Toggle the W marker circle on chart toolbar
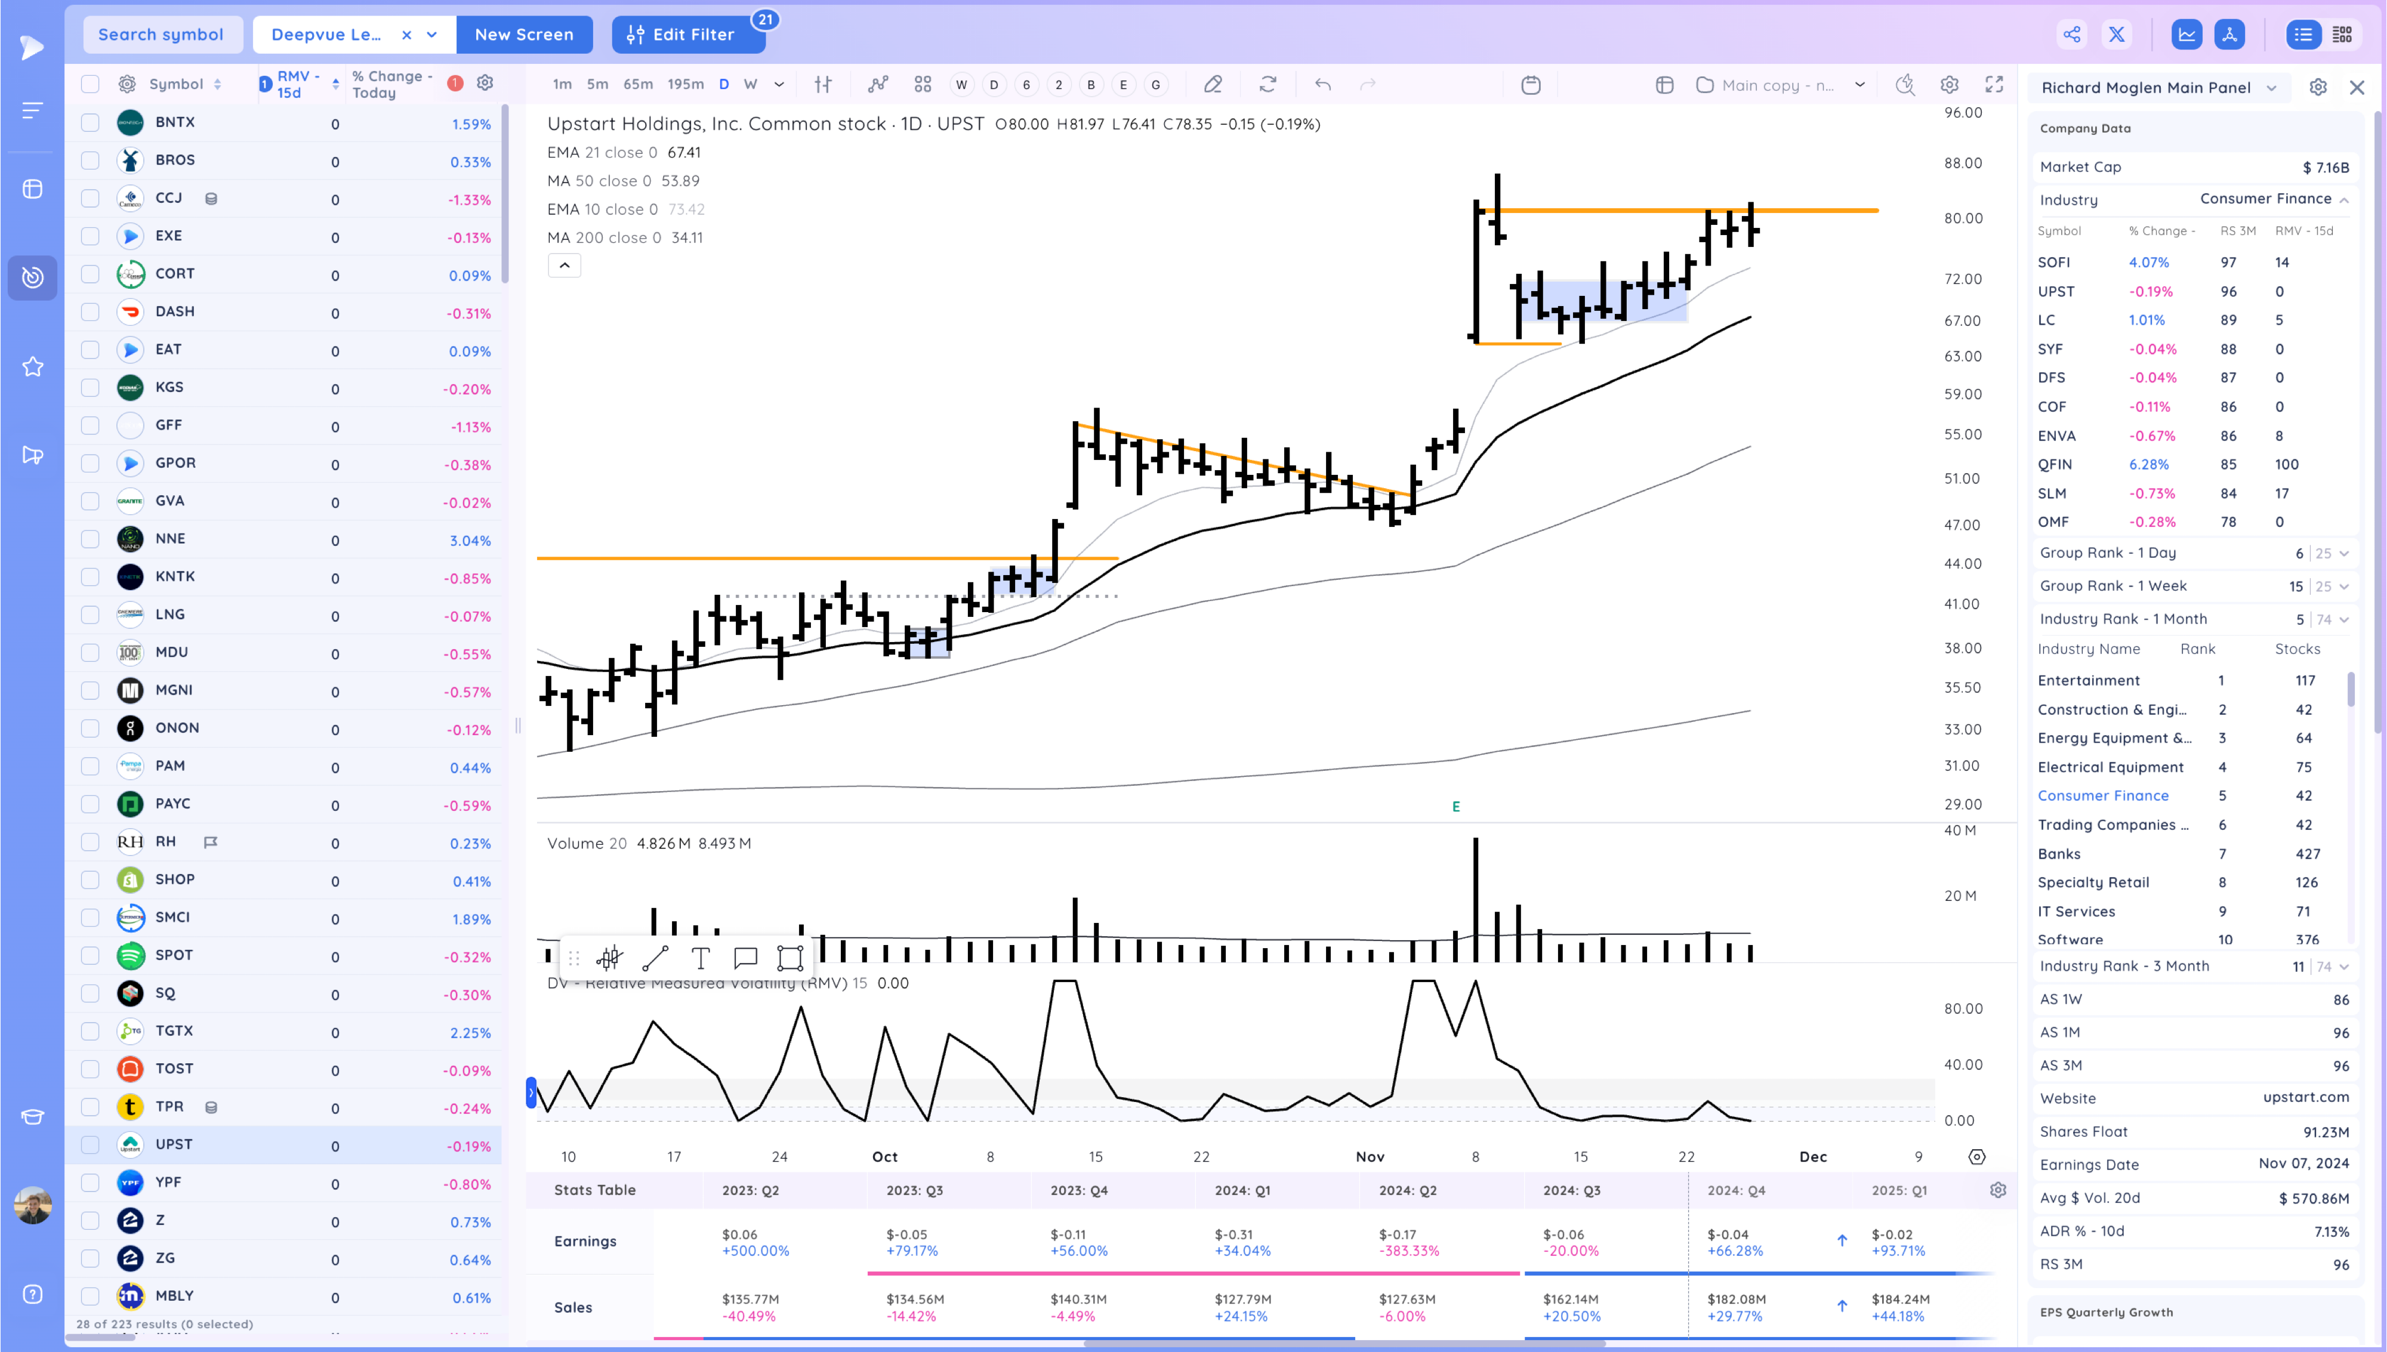Screen dimensions: 2387x1352 (x=961, y=85)
